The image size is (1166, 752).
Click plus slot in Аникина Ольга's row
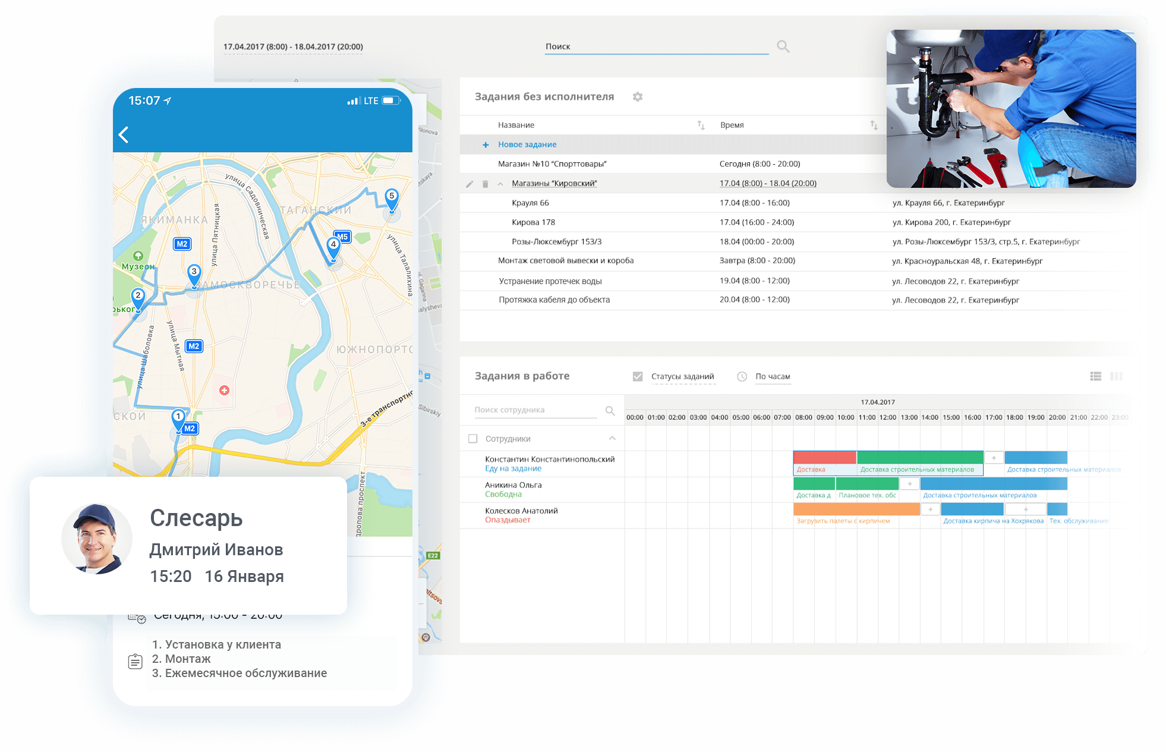click(909, 483)
